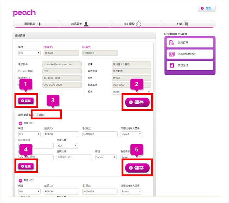The image size is (229, 203).
Task: Click the backup E-mail field
Action: (62, 71)
